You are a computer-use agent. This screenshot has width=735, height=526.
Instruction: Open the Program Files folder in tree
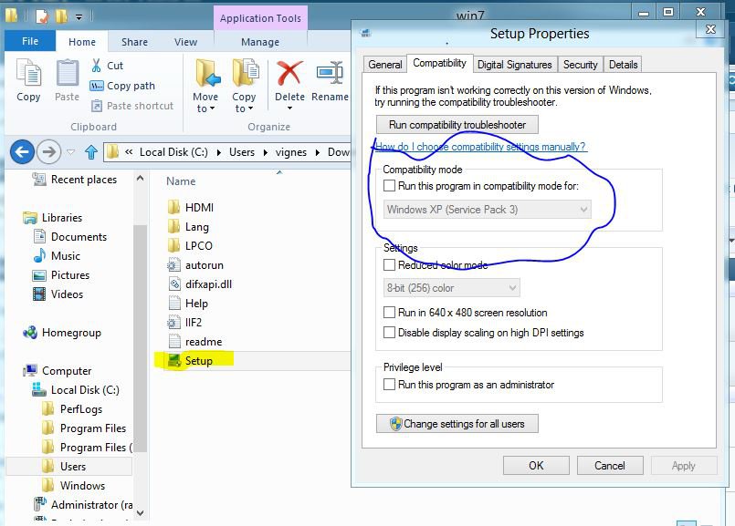84,428
